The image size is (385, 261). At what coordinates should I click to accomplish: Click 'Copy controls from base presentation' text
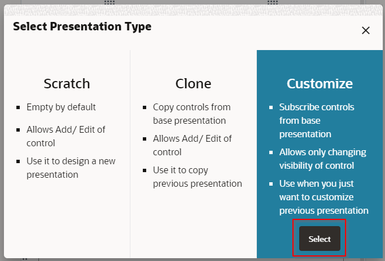[191, 114]
